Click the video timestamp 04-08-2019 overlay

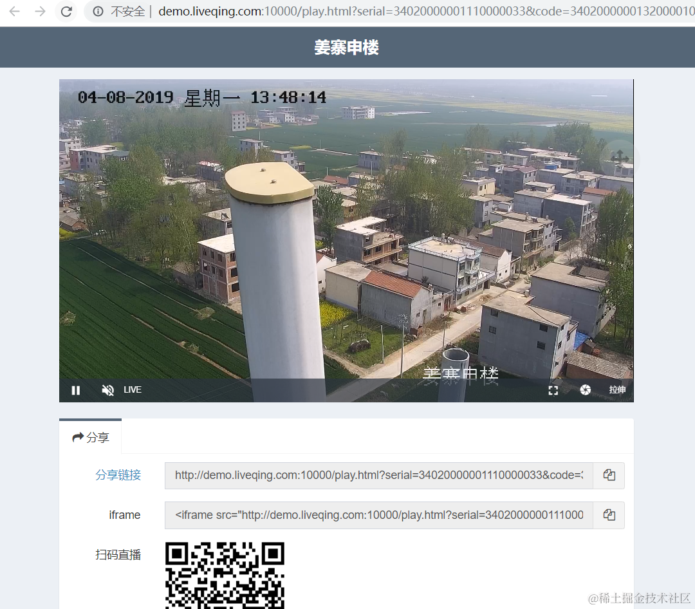[201, 98]
